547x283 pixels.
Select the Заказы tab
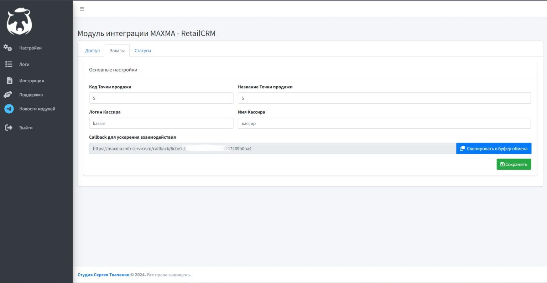pos(117,51)
